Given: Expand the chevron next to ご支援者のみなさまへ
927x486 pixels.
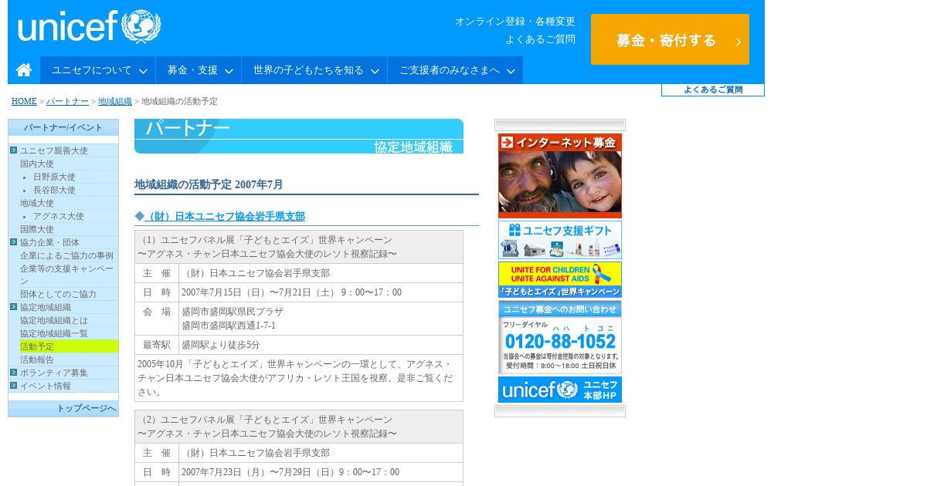Looking at the screenshot, I should click(x=511, y=71).
